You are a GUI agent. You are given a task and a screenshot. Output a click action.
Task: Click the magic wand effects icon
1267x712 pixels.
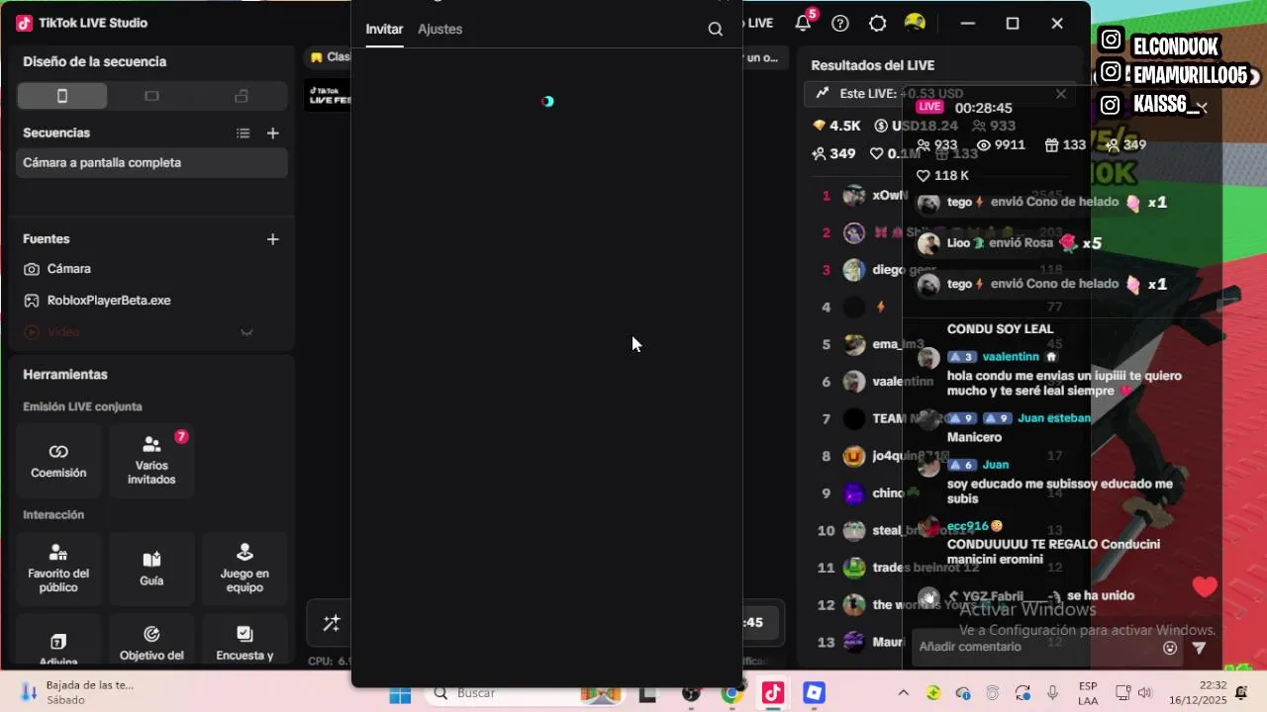[x=332, y=623]
